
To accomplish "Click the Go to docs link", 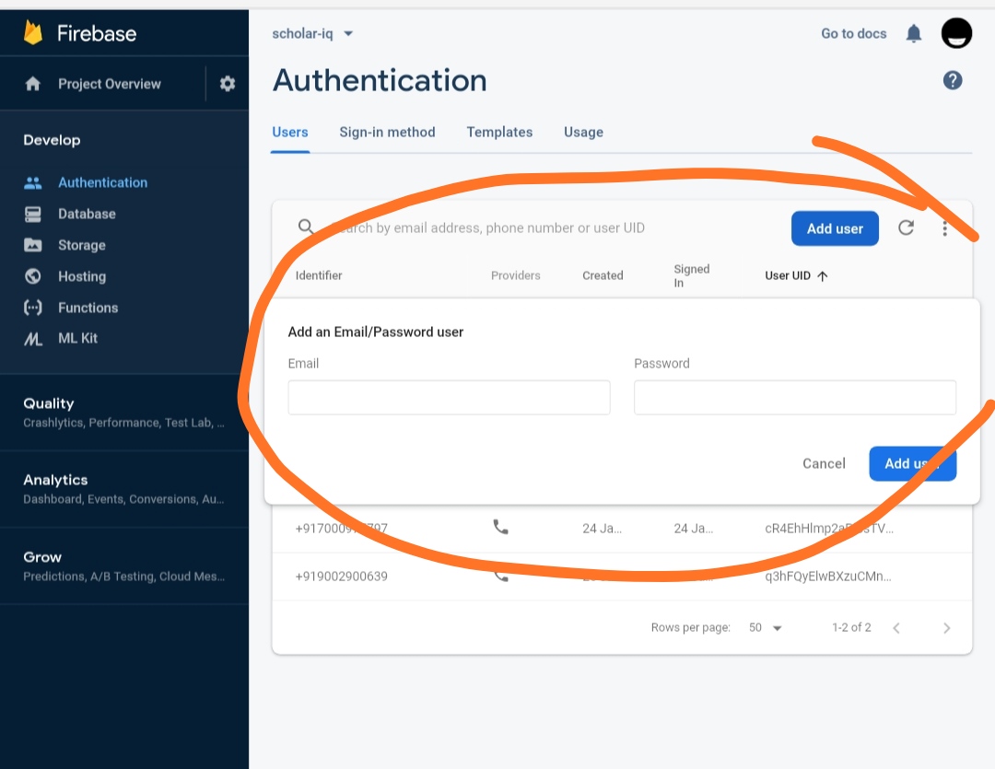I will point(853,34).
